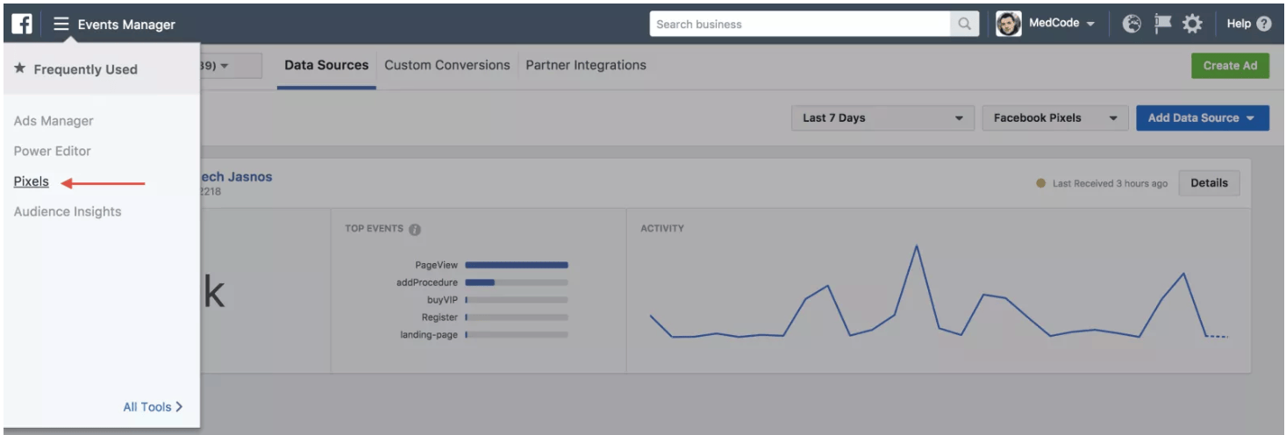Switch to the Custom Conversions tab
Image resolution: width=1286 pixels, height=435 pixels.
(447, 66)
